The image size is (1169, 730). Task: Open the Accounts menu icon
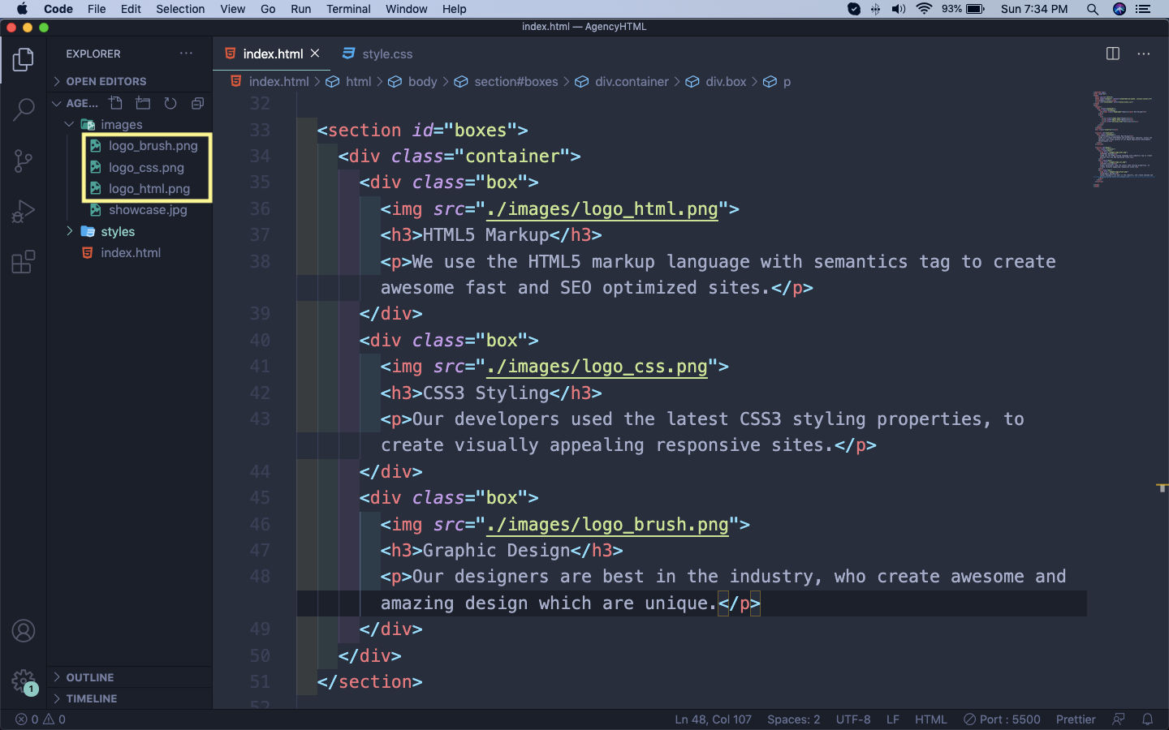(x=24, y=630)
